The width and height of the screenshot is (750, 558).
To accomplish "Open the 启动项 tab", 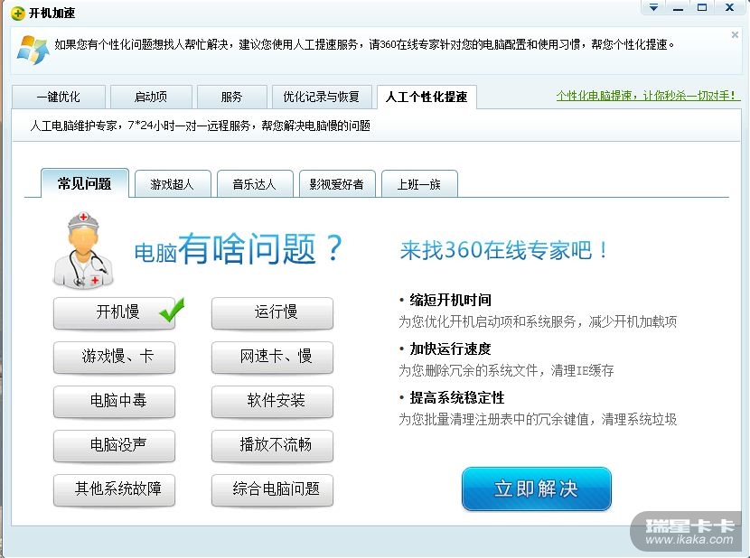I will 151,98.
